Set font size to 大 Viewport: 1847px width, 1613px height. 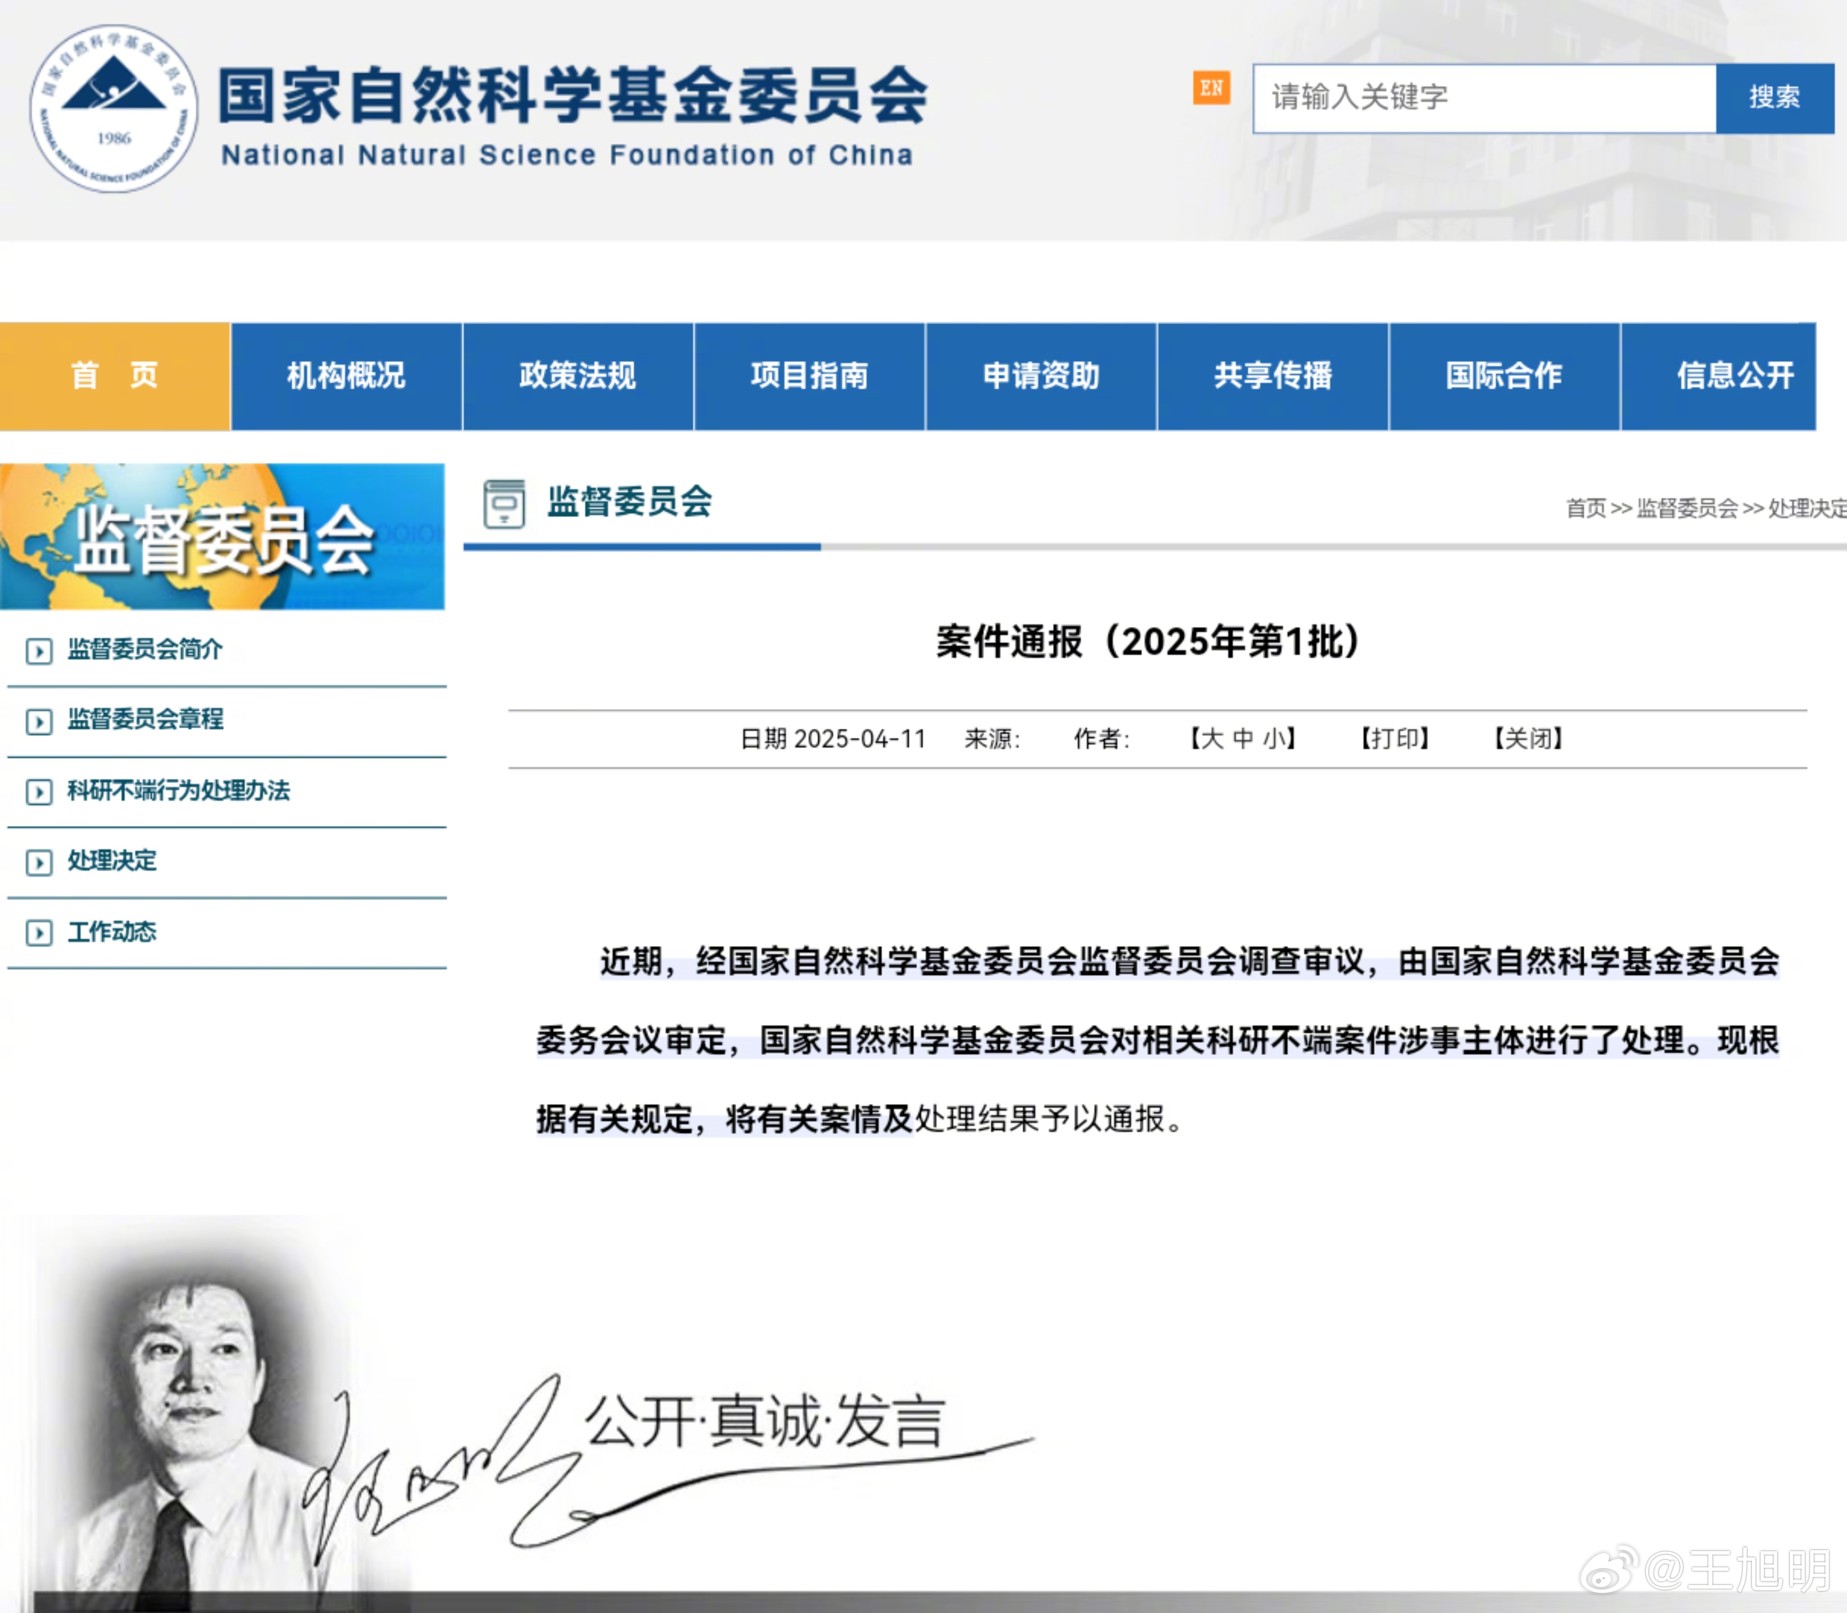coord(1212,739)
